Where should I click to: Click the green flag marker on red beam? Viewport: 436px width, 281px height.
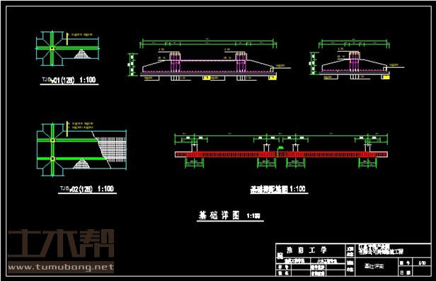point(280,148)
